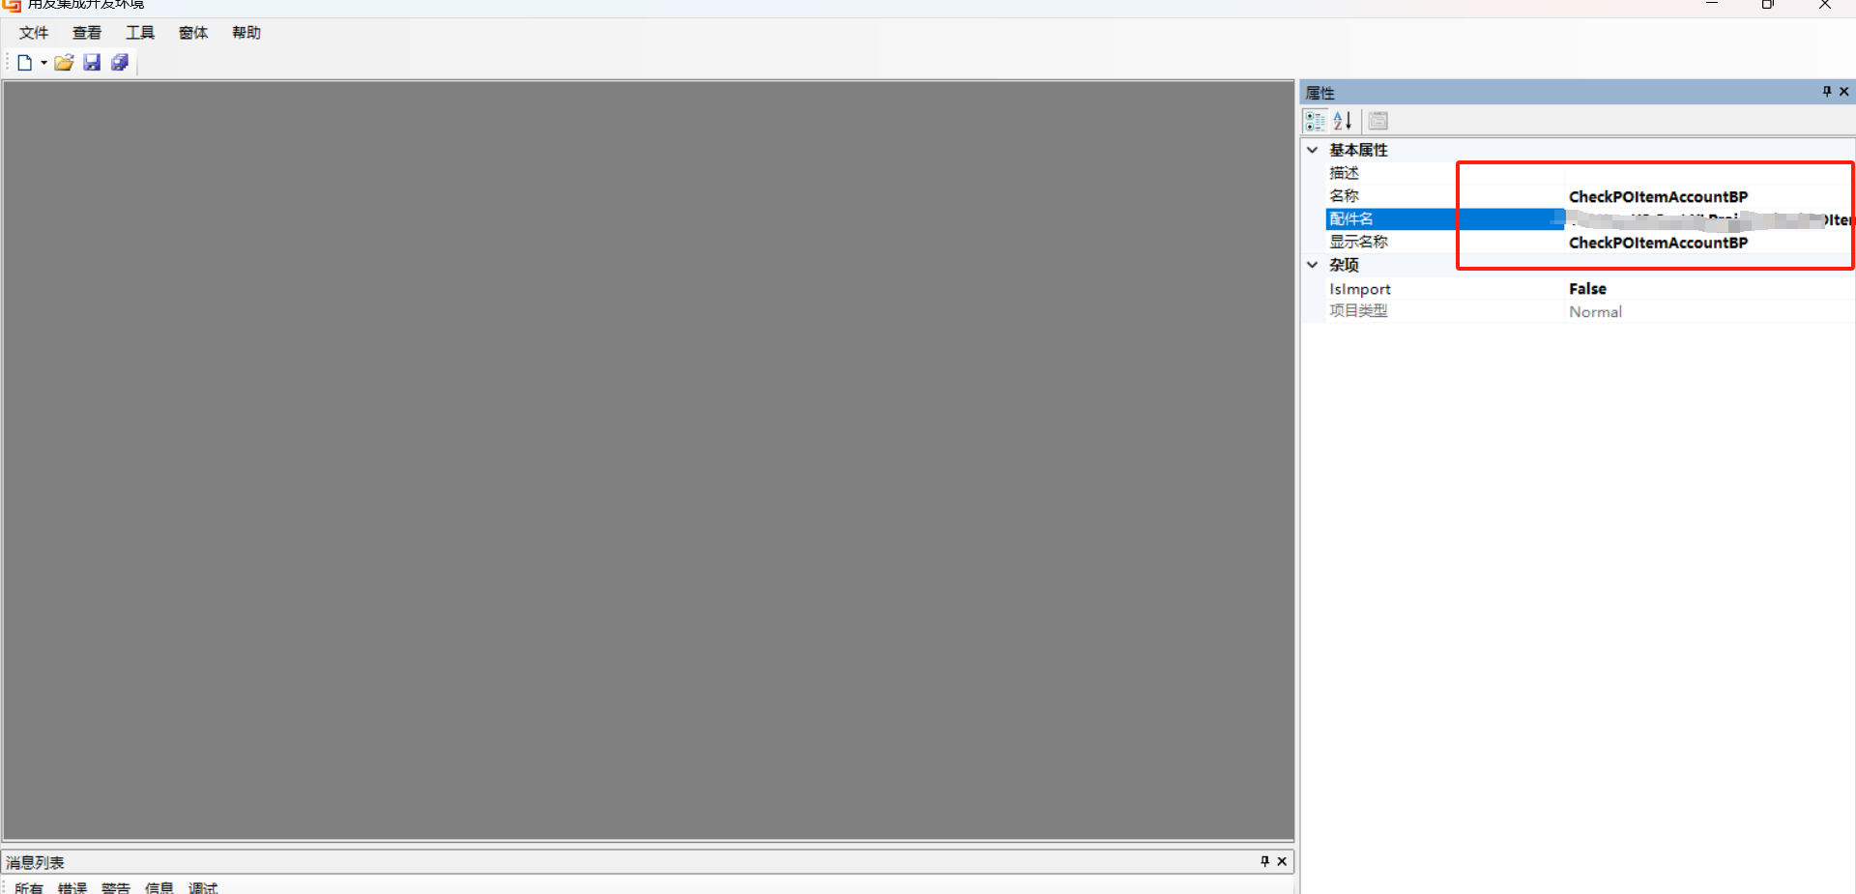Image resolution: width=1856 pixels, height=894 pixels.
Task: Close the 属性 panel
Action: coord(1844,92)
